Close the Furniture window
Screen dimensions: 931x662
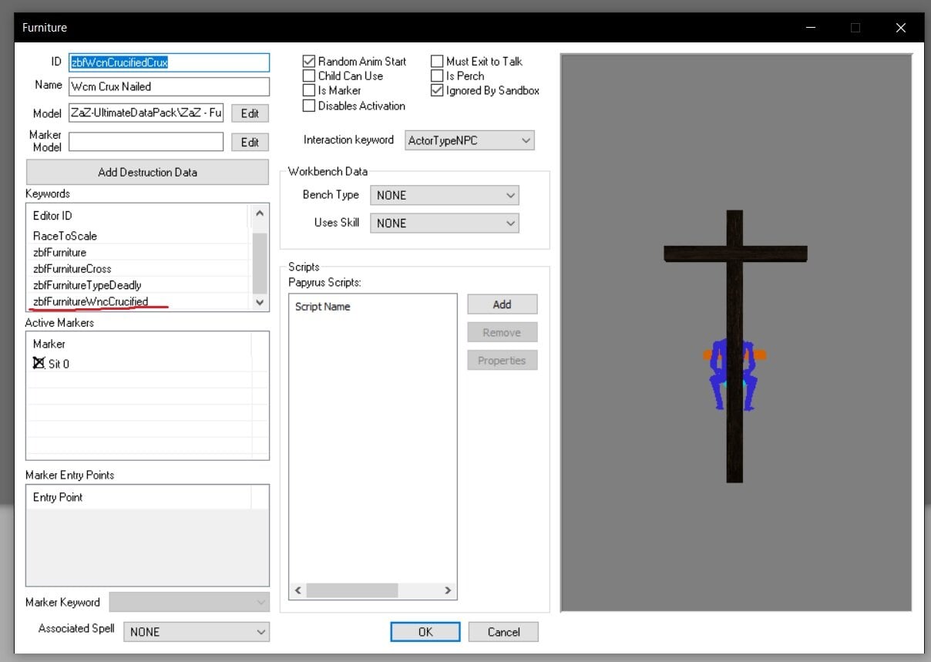900,28
